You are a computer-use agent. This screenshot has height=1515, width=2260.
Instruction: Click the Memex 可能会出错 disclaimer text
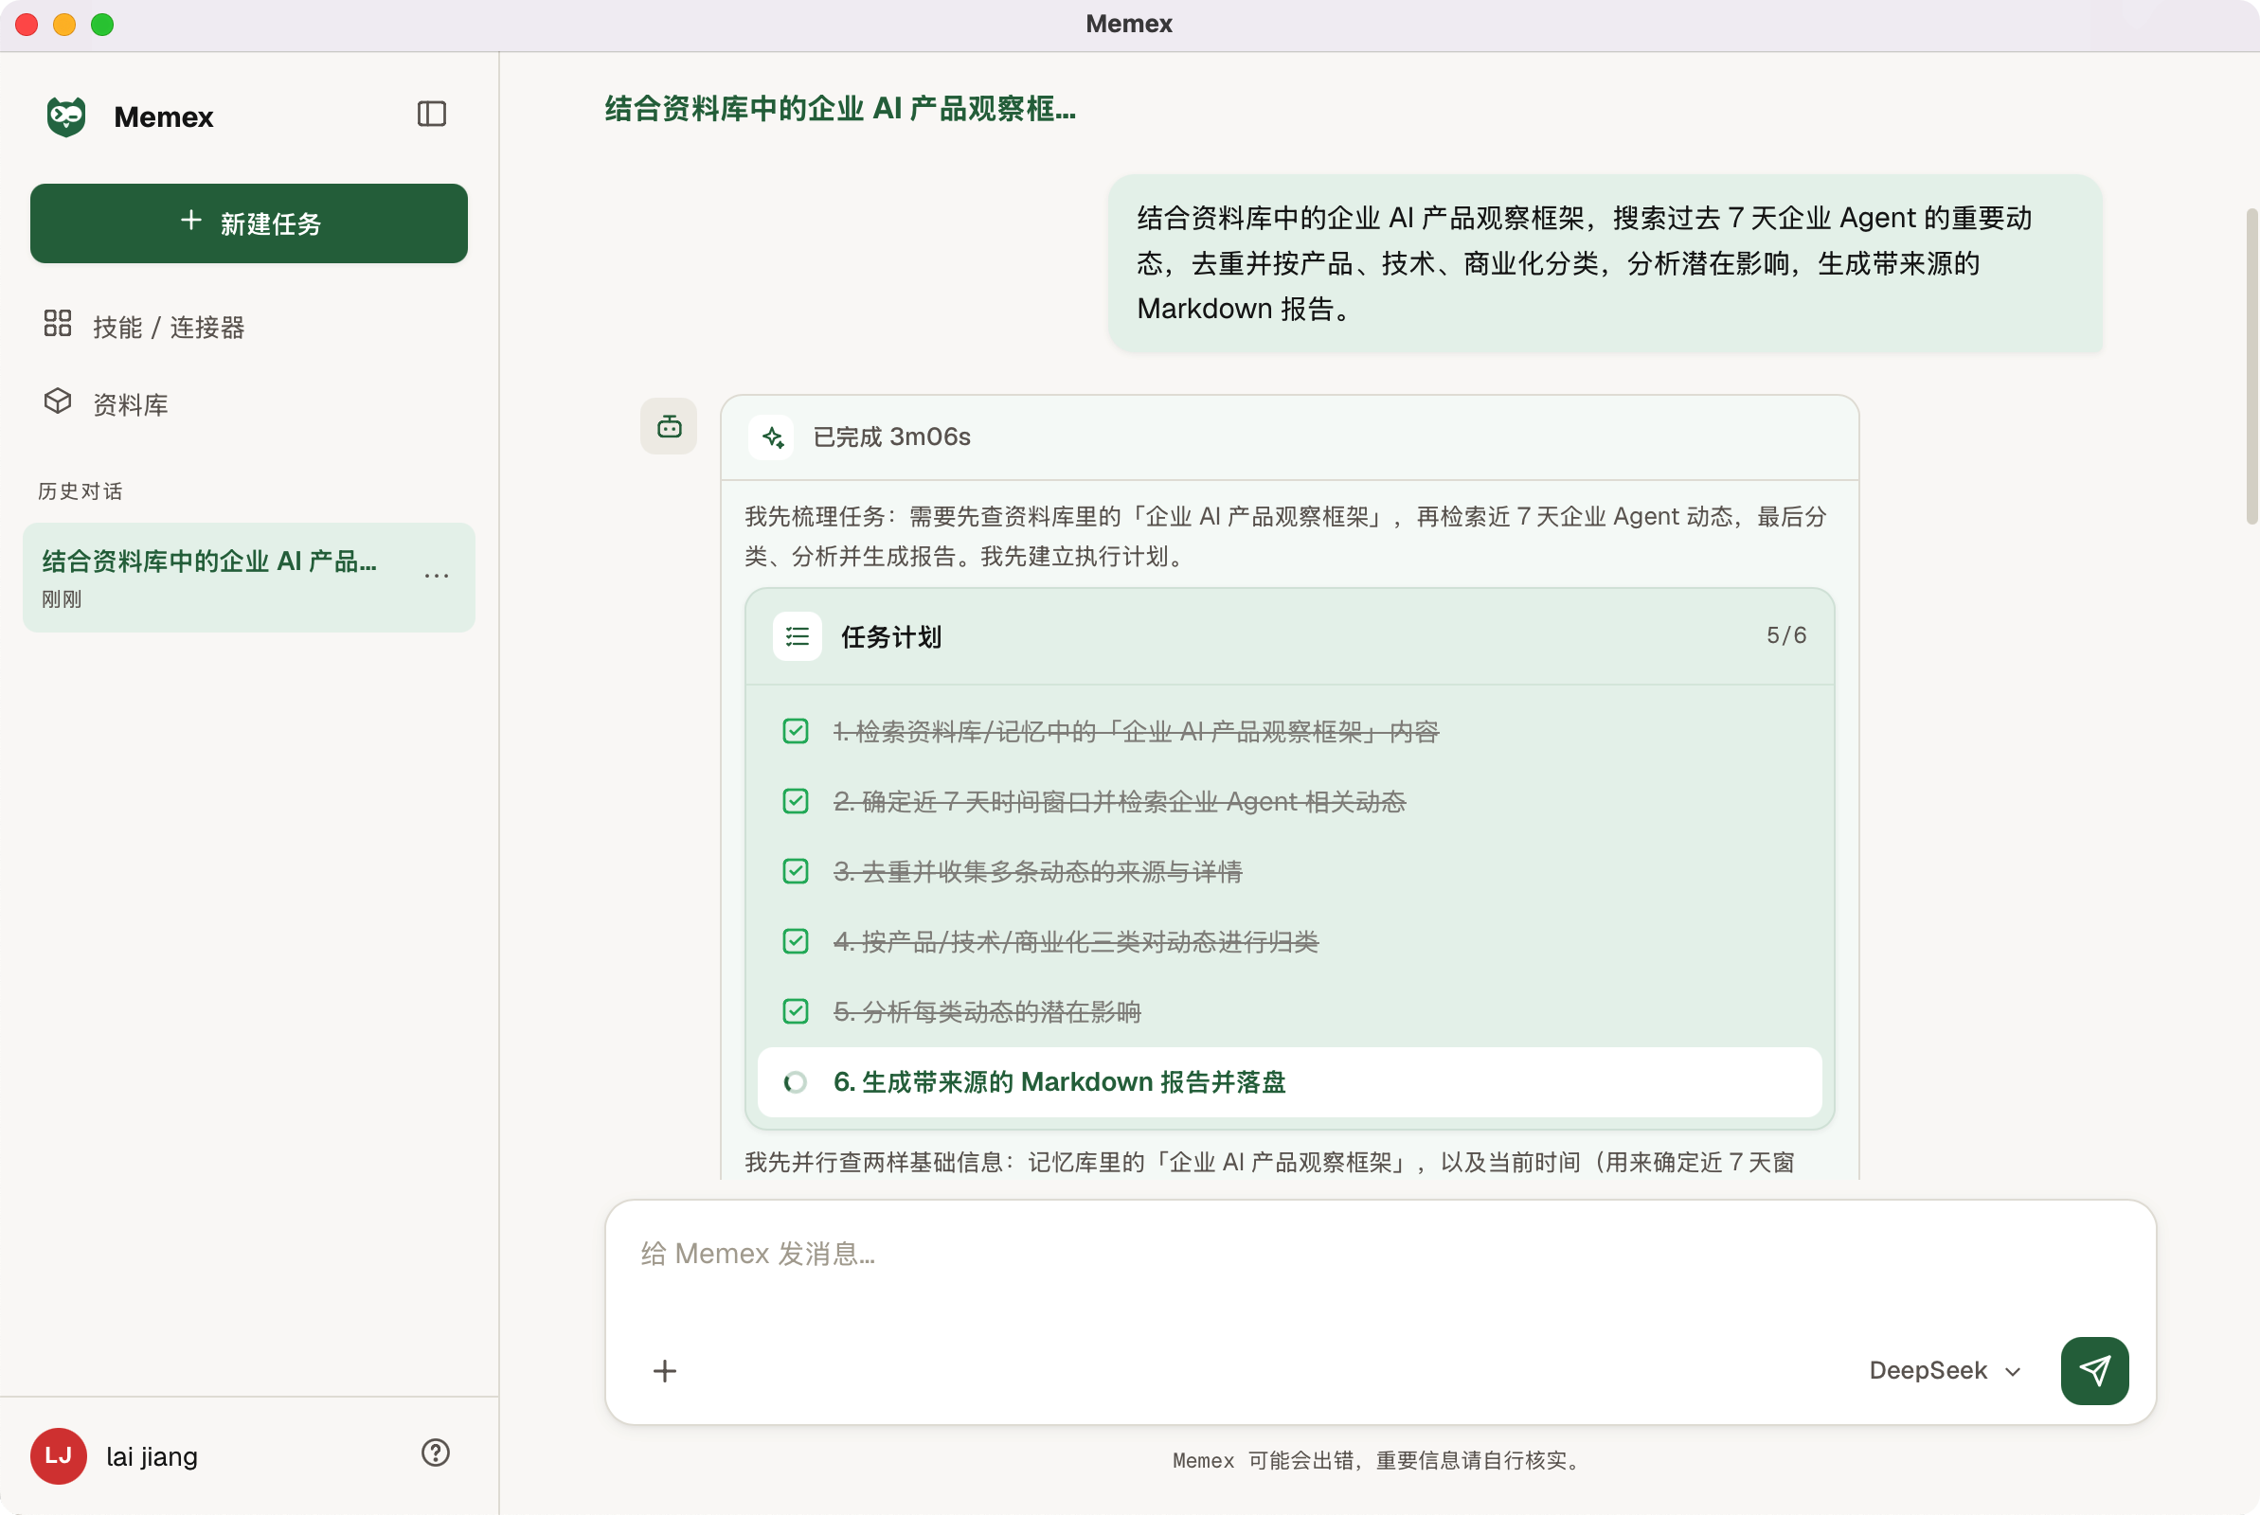point(1379,1460)
